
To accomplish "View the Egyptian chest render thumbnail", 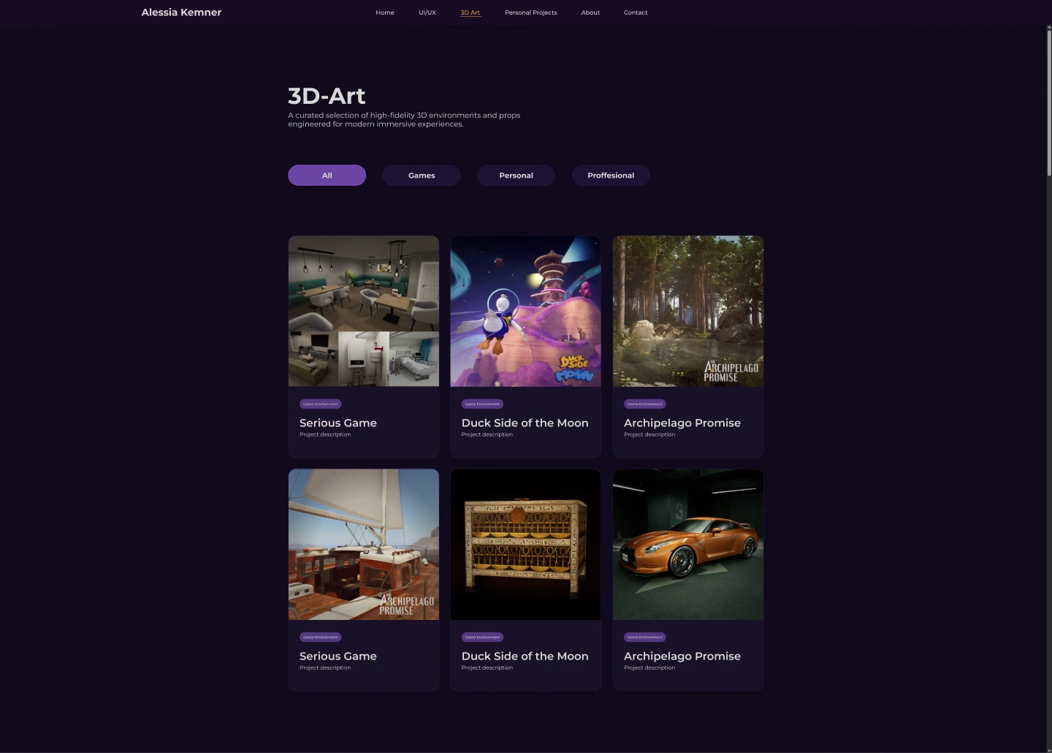I will (x=526, y=545).
